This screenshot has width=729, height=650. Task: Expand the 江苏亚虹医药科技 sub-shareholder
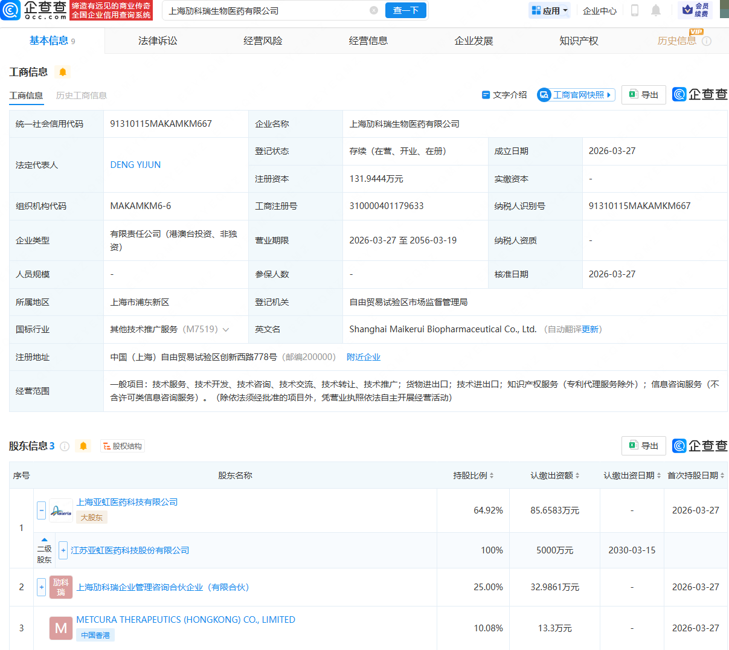tap(63, 550)
